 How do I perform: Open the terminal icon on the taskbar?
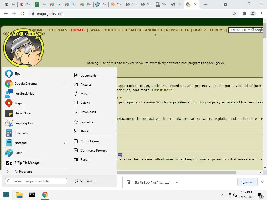click(x=32, y=195)
